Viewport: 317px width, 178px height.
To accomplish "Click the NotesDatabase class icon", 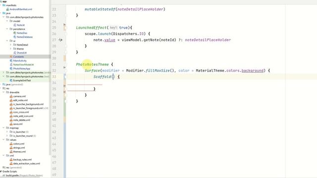I will pos(15,37).
